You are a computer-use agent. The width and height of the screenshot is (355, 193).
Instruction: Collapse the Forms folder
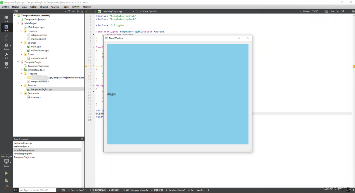pos(21,54)
